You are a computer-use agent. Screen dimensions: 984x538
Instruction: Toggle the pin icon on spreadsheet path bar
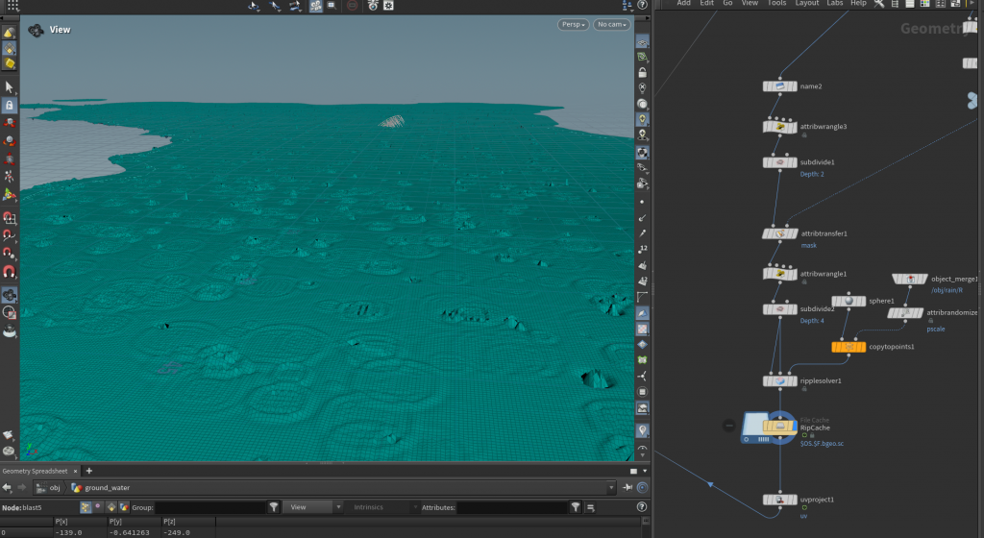(x=628, y=487)
